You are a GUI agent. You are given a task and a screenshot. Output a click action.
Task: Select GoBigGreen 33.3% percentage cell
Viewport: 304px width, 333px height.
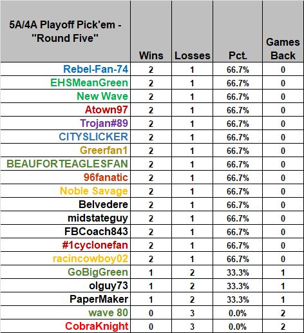tap(238, 272)
